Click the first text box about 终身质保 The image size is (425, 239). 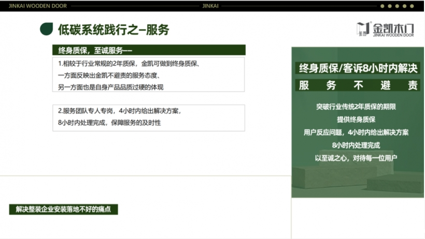click(x=148, y=75)
